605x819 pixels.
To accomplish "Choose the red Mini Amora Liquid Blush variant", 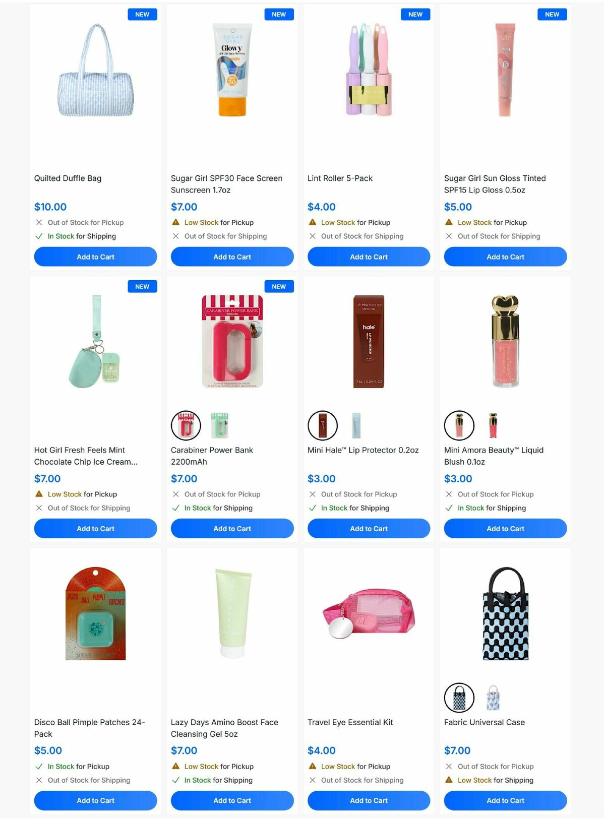I will 493,425.
